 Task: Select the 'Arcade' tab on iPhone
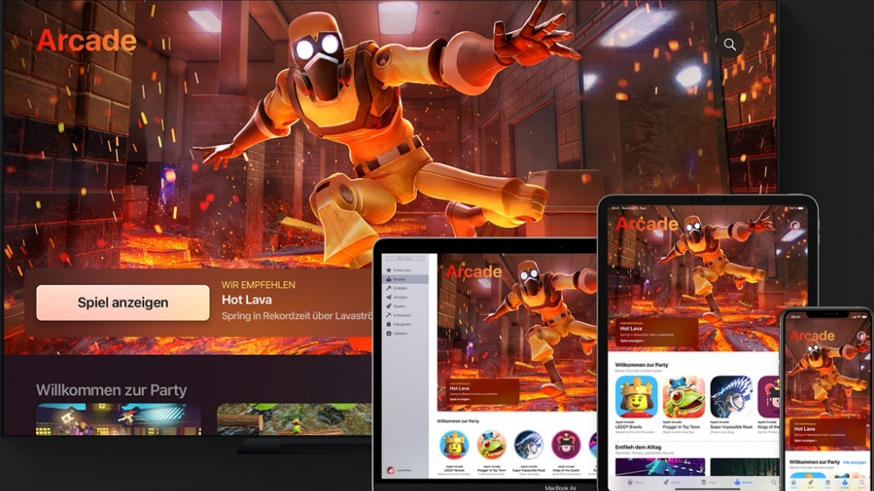pos(845,483)
